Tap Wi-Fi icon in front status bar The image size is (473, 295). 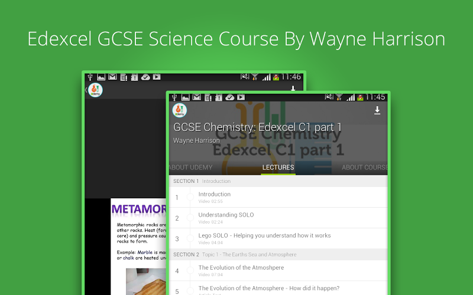tap(339, 97)
